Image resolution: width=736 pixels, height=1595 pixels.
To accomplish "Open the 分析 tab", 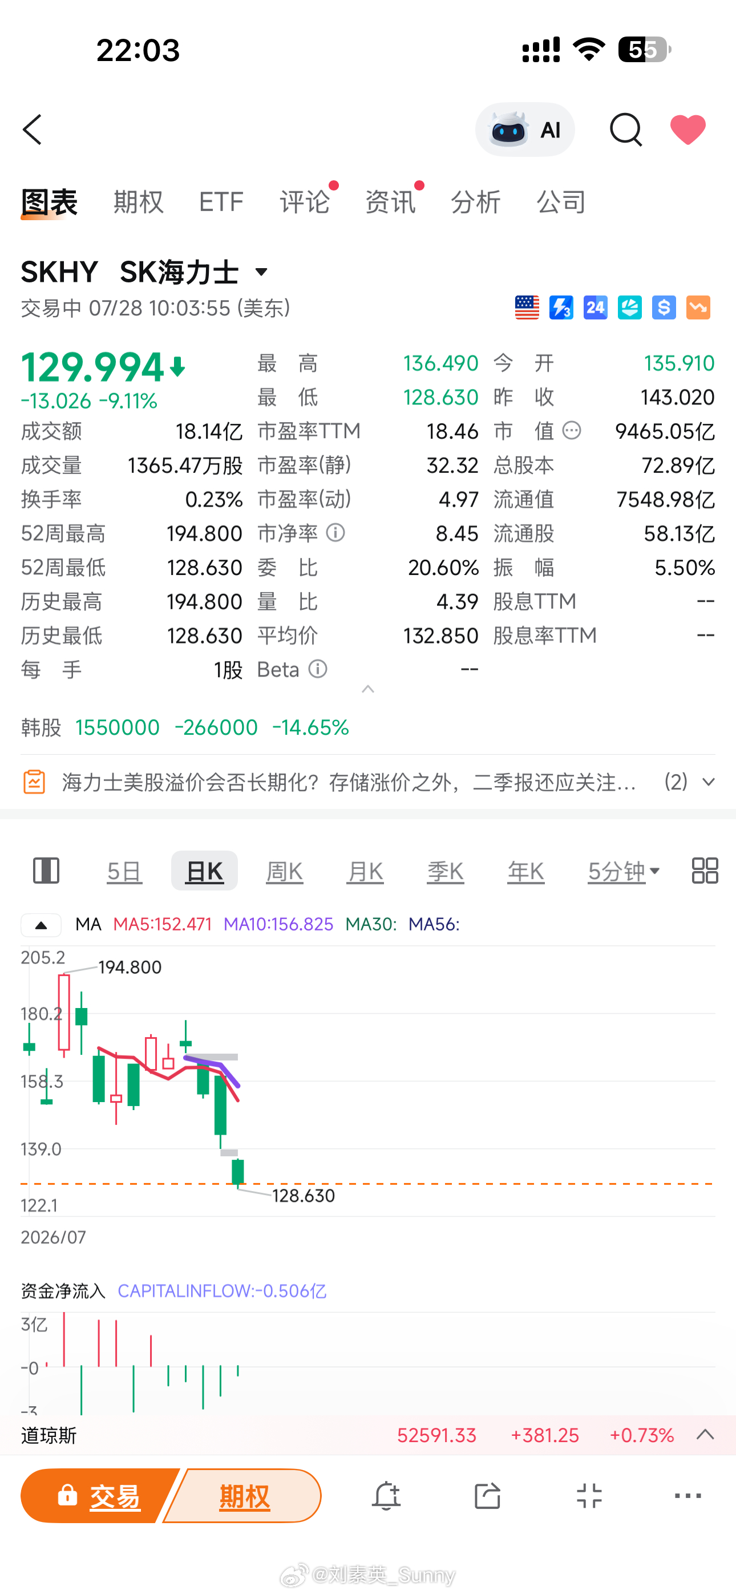I will pos(475,203).
